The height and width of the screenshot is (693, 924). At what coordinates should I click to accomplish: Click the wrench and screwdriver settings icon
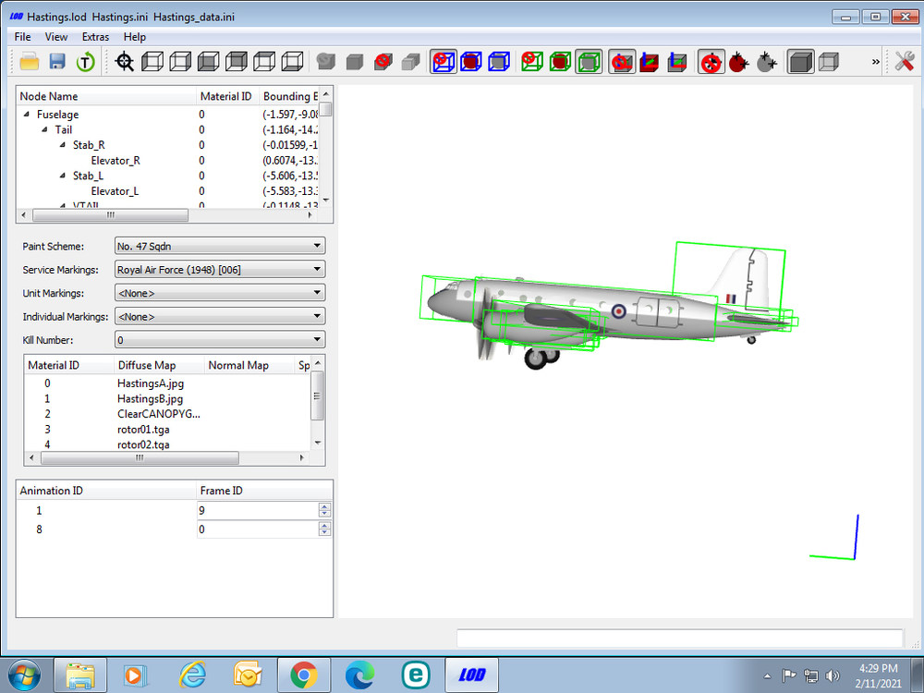pyautogui.click(x=905, y=61)
